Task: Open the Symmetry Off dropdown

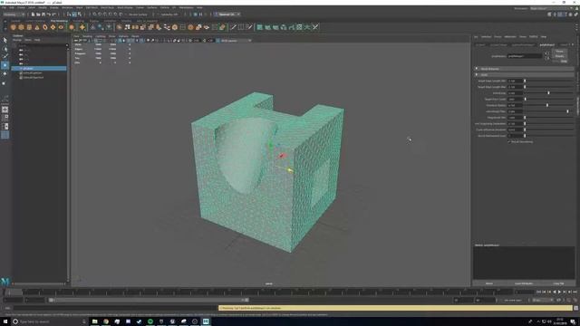Action: point(169,14)
